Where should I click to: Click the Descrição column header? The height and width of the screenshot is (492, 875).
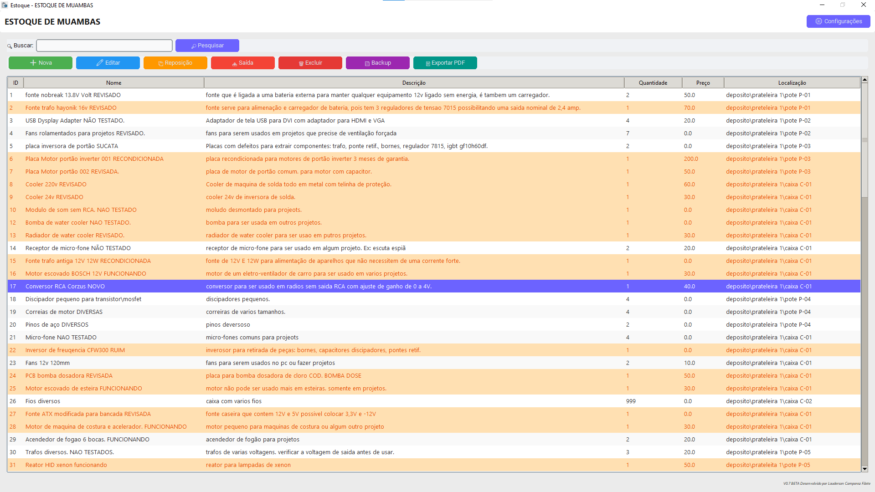click(414, 83)
